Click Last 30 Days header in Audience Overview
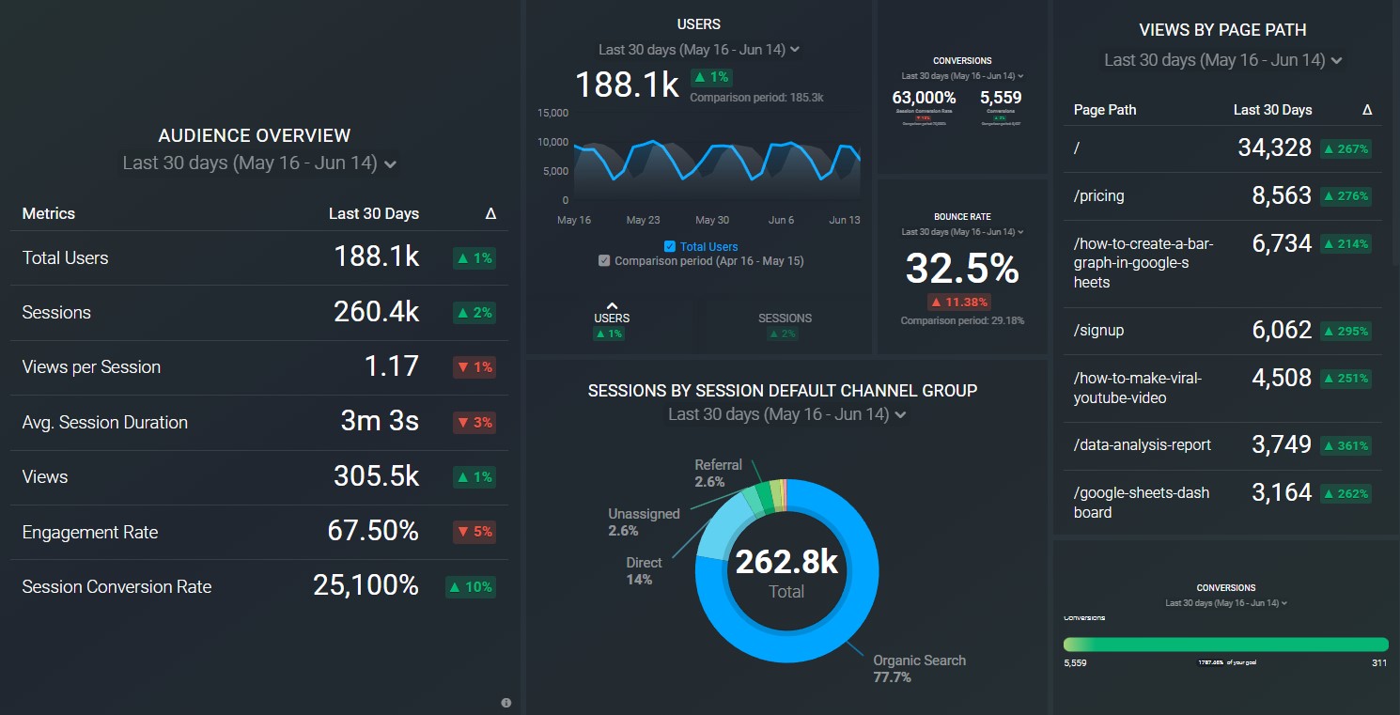The image size is (1400, 715). coord(374,214)
